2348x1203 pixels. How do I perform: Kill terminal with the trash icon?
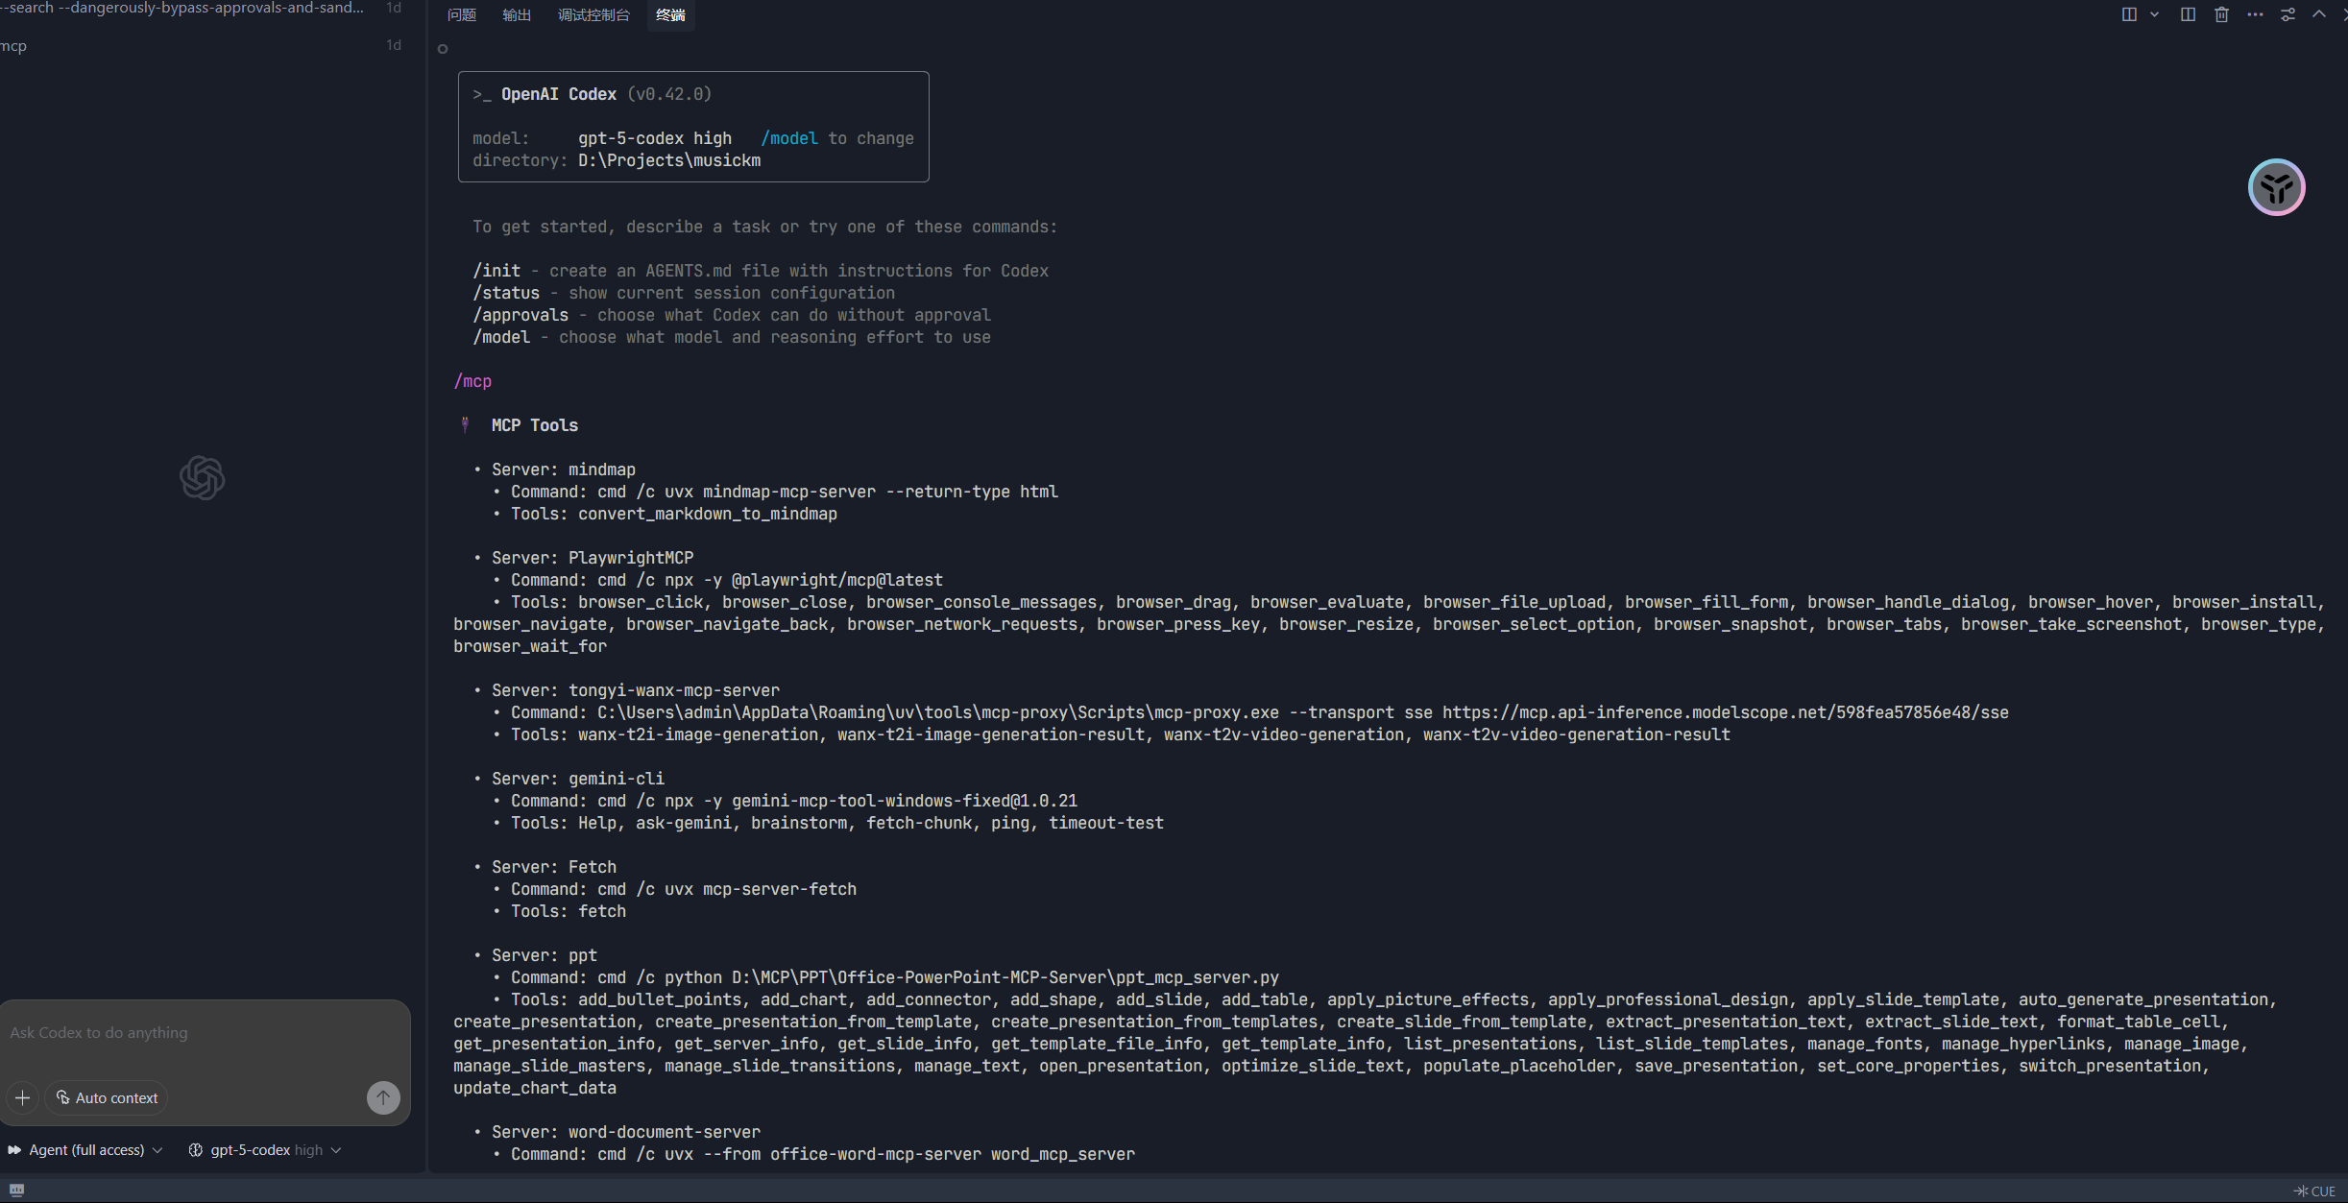(x=2221, y=14)
